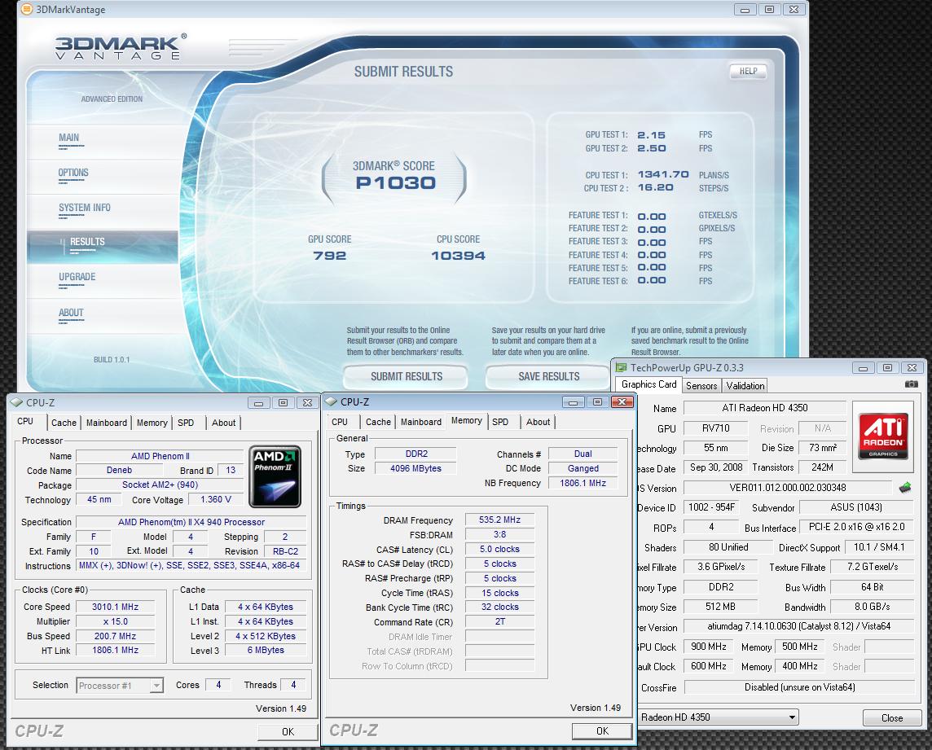Click the 3DMark Vantage title bar icon
The image size is (932, 750).
click(x=28, y=9)
